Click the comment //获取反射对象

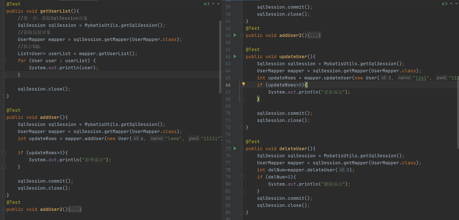click(34, 32)
